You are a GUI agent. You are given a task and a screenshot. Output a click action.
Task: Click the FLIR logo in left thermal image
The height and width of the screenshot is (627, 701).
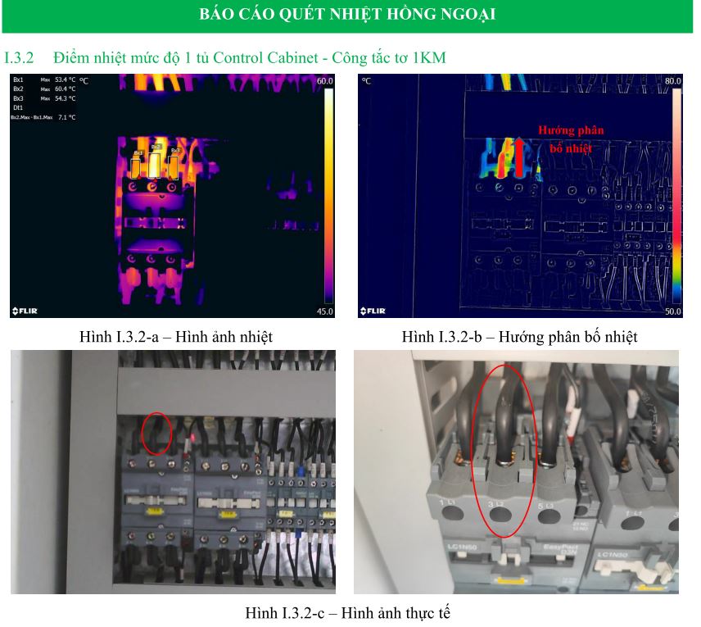(x=25, y=311)
